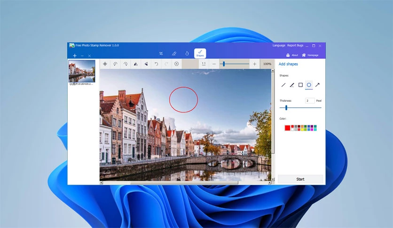393x228 pixels.
Task: Rotate image clockwise
Action: pos(126,64)
